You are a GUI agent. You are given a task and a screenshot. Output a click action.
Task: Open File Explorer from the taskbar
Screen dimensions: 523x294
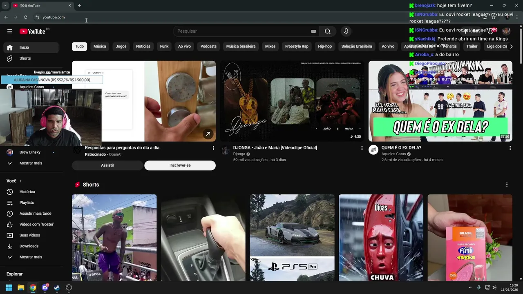(21, 287)
